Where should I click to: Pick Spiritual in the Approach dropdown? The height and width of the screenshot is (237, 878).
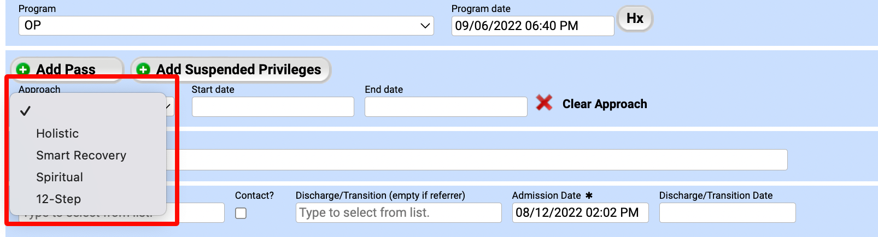[60, 177]
